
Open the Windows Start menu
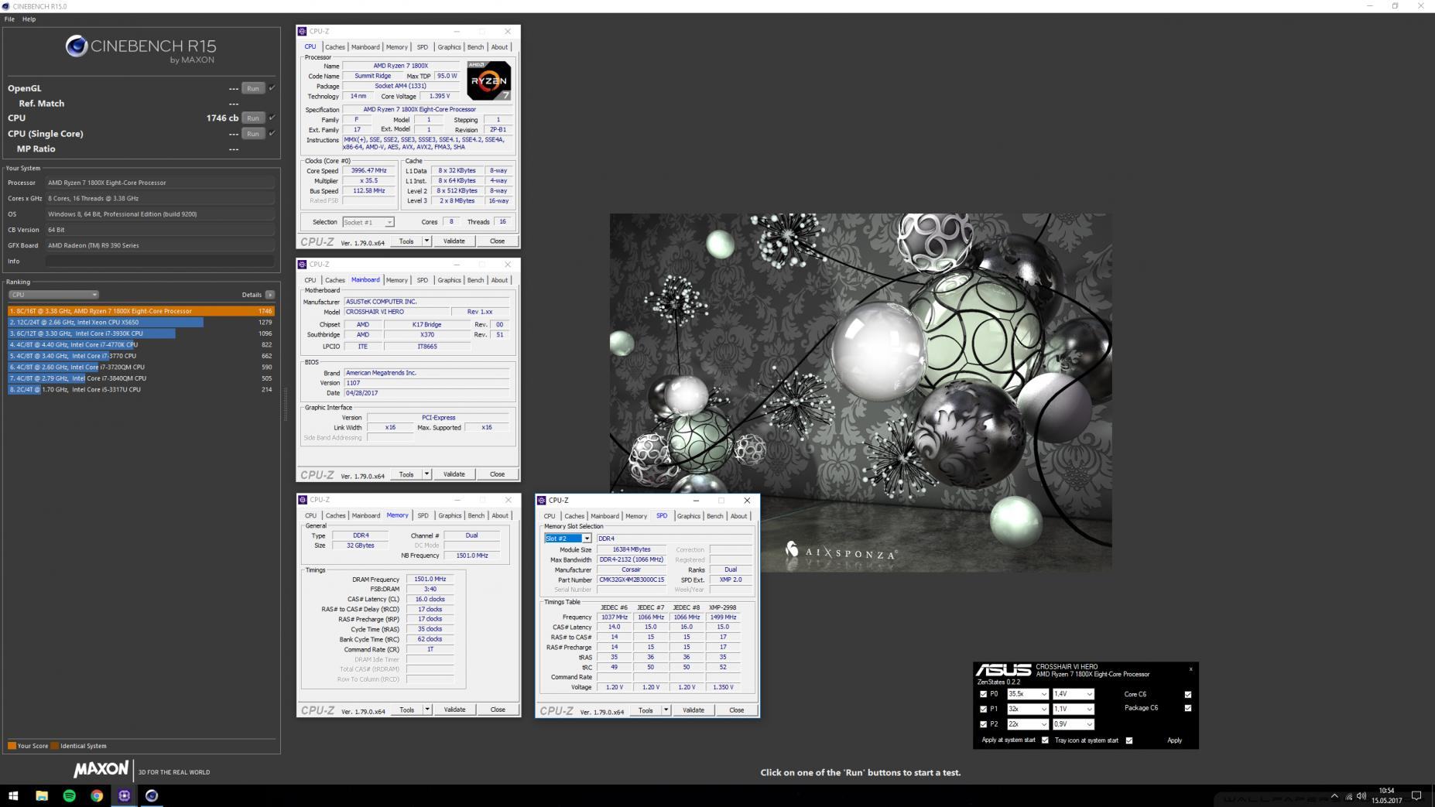point(13,795)
